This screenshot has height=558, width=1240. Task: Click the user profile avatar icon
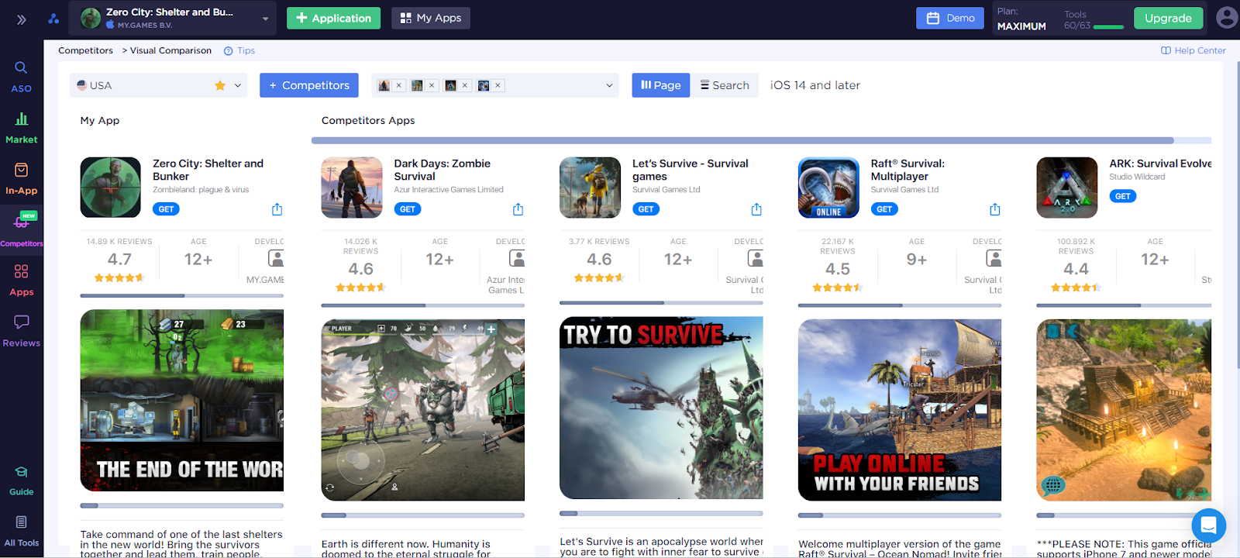pyautogui.click(x=1226, y=17)
